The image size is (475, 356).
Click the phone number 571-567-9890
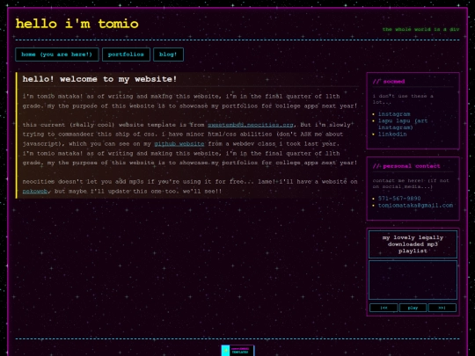tap(399, 199)
